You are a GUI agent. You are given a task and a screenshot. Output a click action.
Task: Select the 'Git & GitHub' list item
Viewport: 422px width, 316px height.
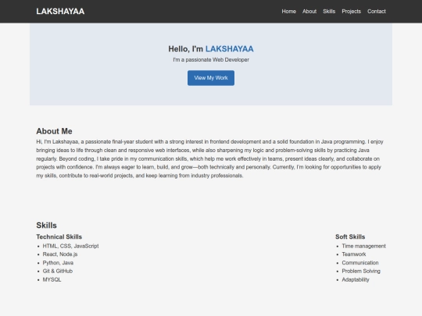(x=58, y=271)
